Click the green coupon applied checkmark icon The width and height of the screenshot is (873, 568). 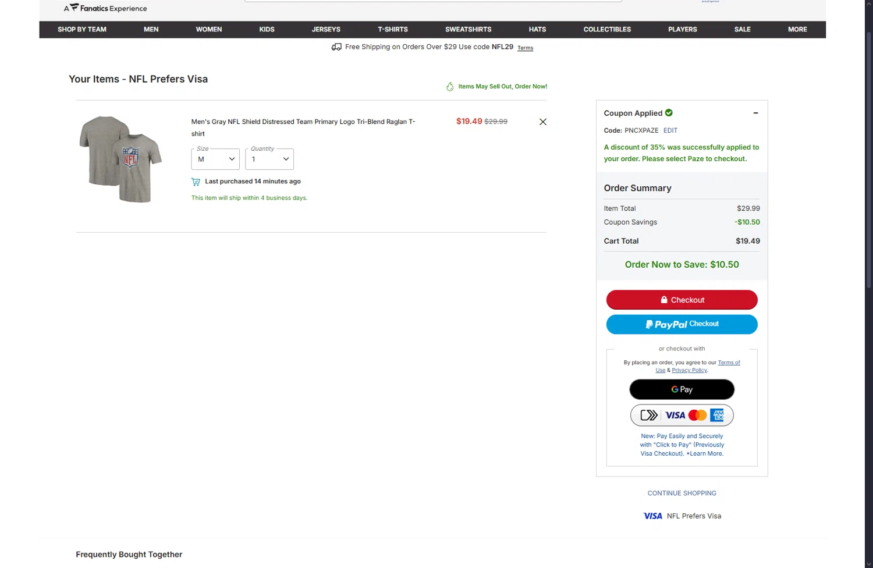click(669, 112)
